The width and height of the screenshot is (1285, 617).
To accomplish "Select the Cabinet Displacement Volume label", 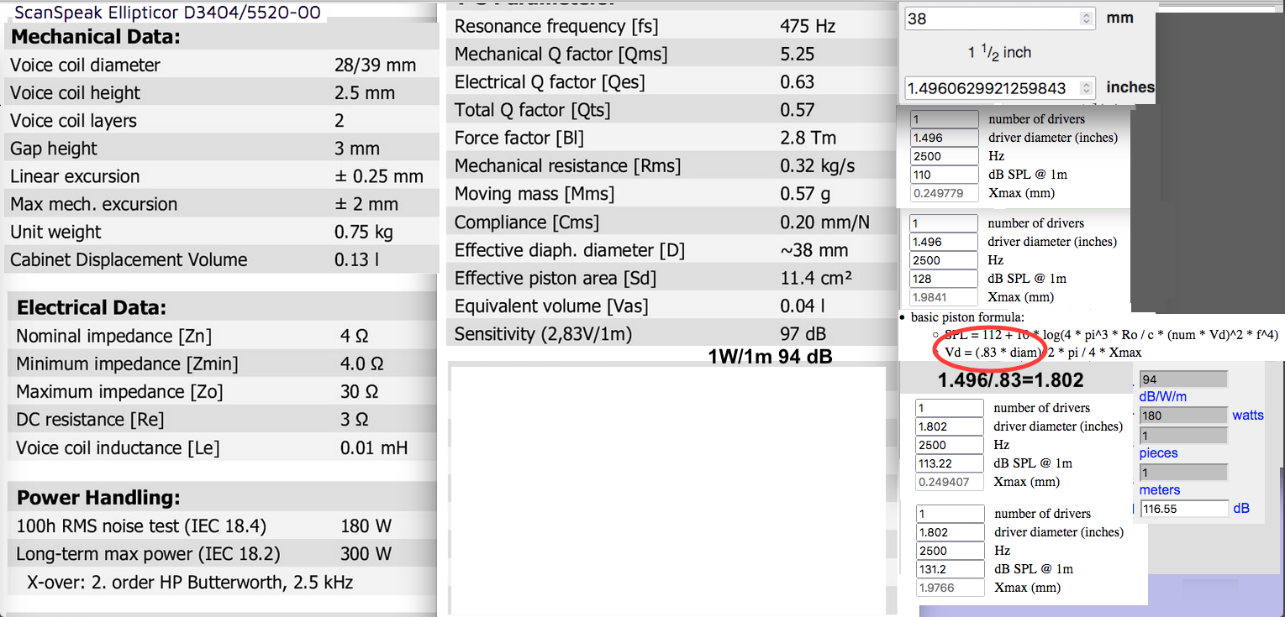I will 129,259.
